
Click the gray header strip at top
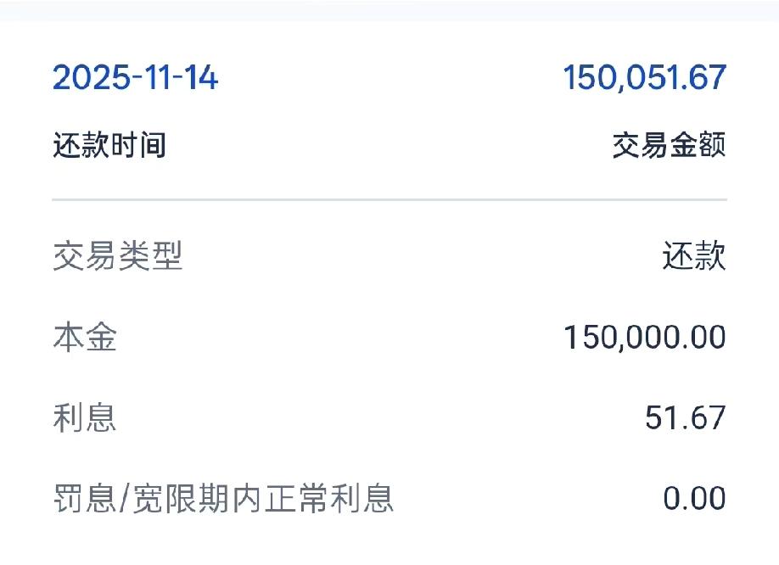pyautogui.click(x=389, y=10)
